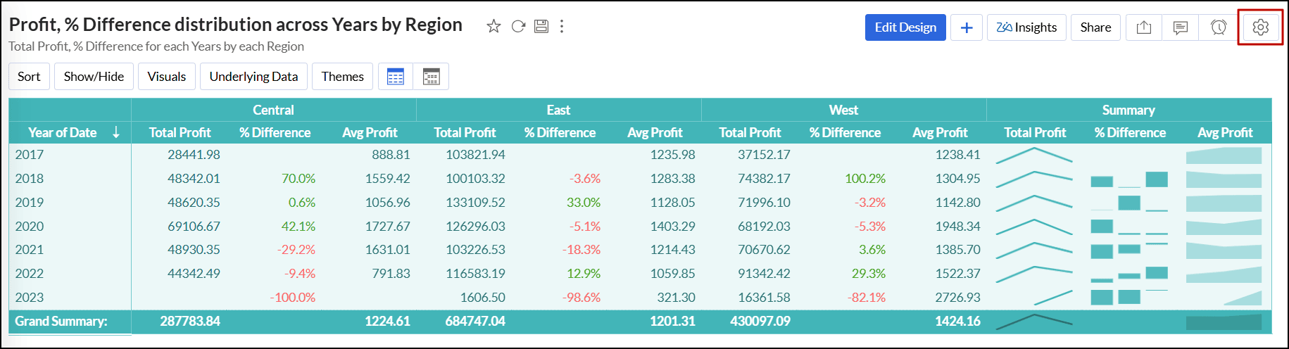Click the alarm clock schedule icon
This screenshot has height=349, width=1289.
(1219, 27)
